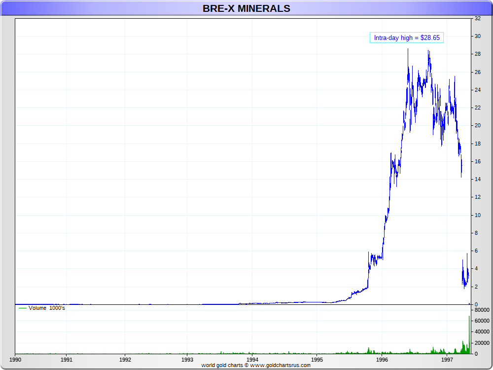Click the green line sample in the Volume legend
The width and height of the screenshot is (493, 370).
pos(23,308)
